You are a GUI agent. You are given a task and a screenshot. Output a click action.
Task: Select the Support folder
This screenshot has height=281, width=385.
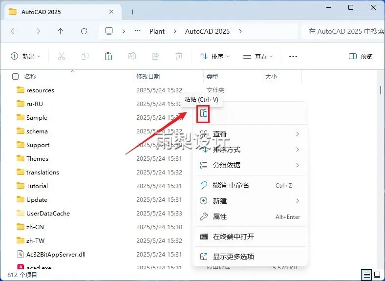click(38, 145)
